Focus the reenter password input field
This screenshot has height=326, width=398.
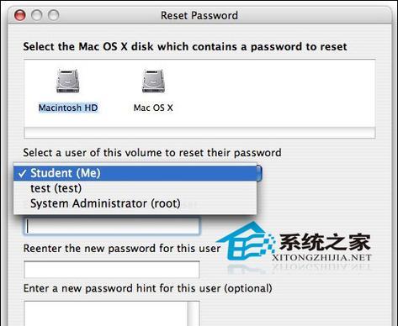pos(112,270)
